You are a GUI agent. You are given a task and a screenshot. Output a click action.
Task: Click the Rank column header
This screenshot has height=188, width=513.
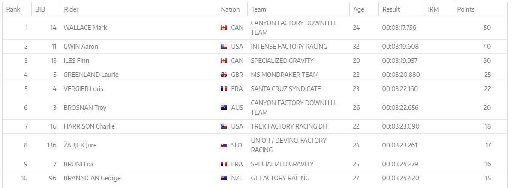coord(13,9)
